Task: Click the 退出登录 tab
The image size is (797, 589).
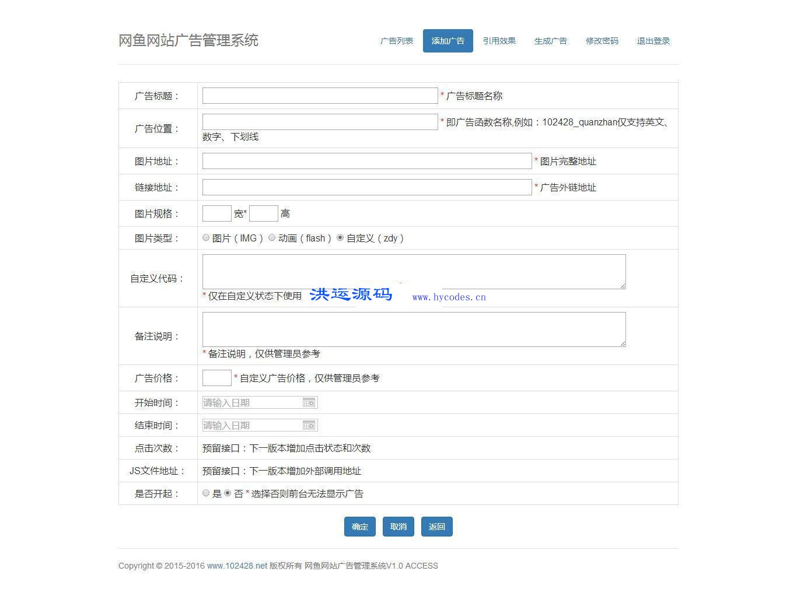Action: tap(653, 41)
